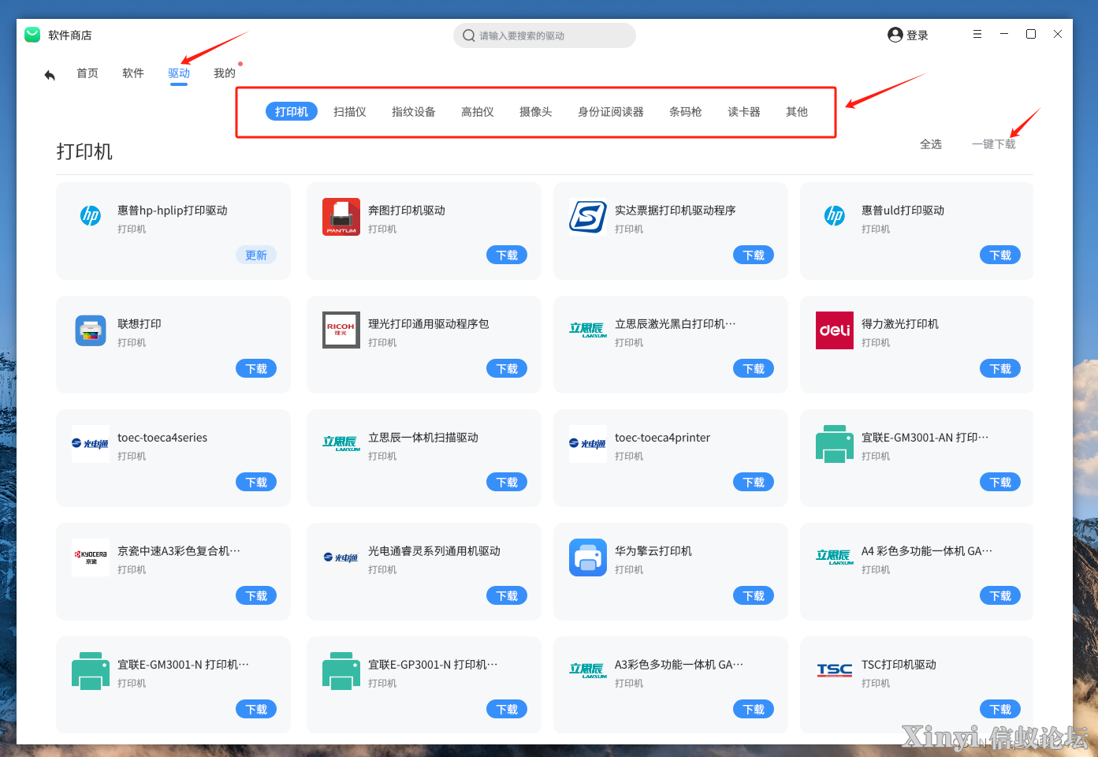Click the 联想打印 app icon
This screenshot has width=1098, height=757.
pos(91,330)
